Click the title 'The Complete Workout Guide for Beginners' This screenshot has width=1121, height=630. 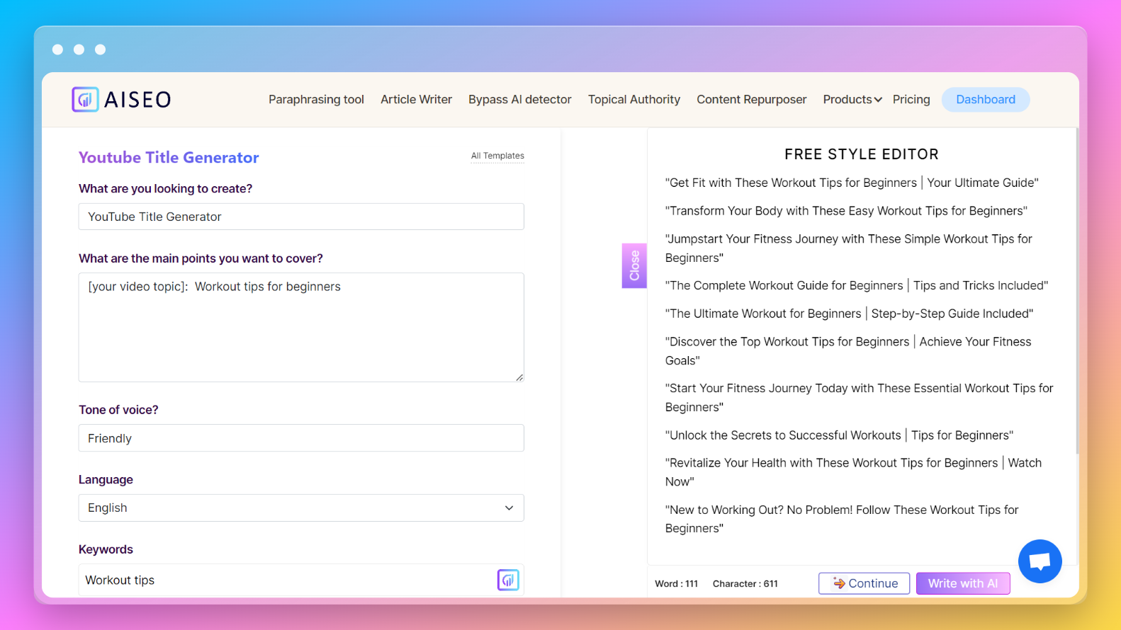(857, 285)
